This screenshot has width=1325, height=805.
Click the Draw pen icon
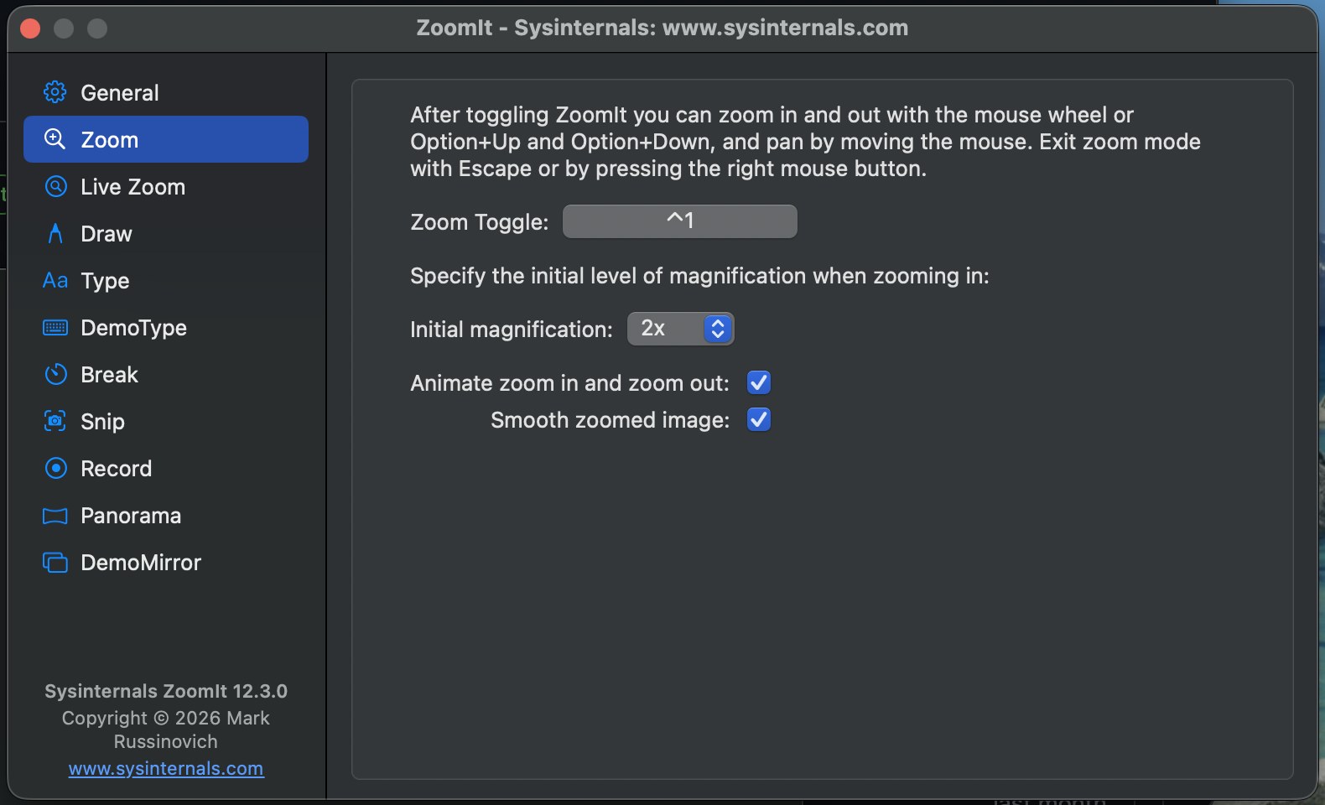coord(55,233)
